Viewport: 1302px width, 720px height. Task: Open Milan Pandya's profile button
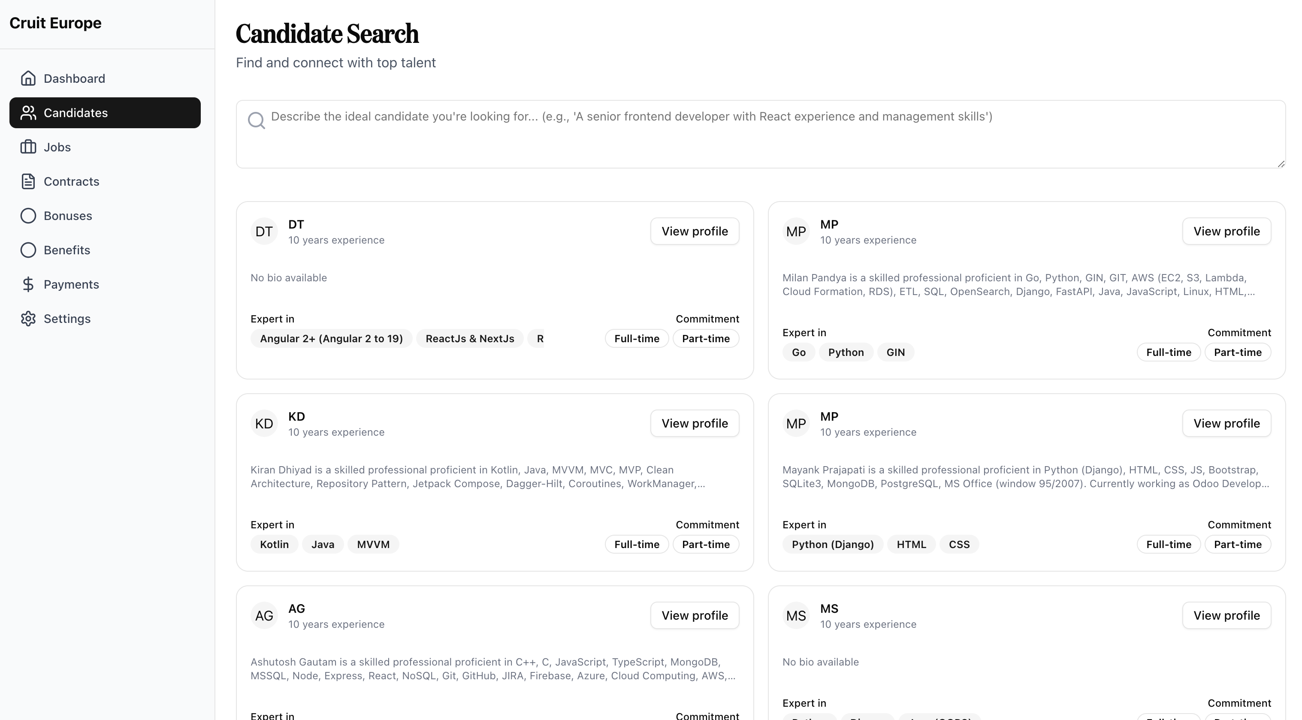click(1226, 232)
